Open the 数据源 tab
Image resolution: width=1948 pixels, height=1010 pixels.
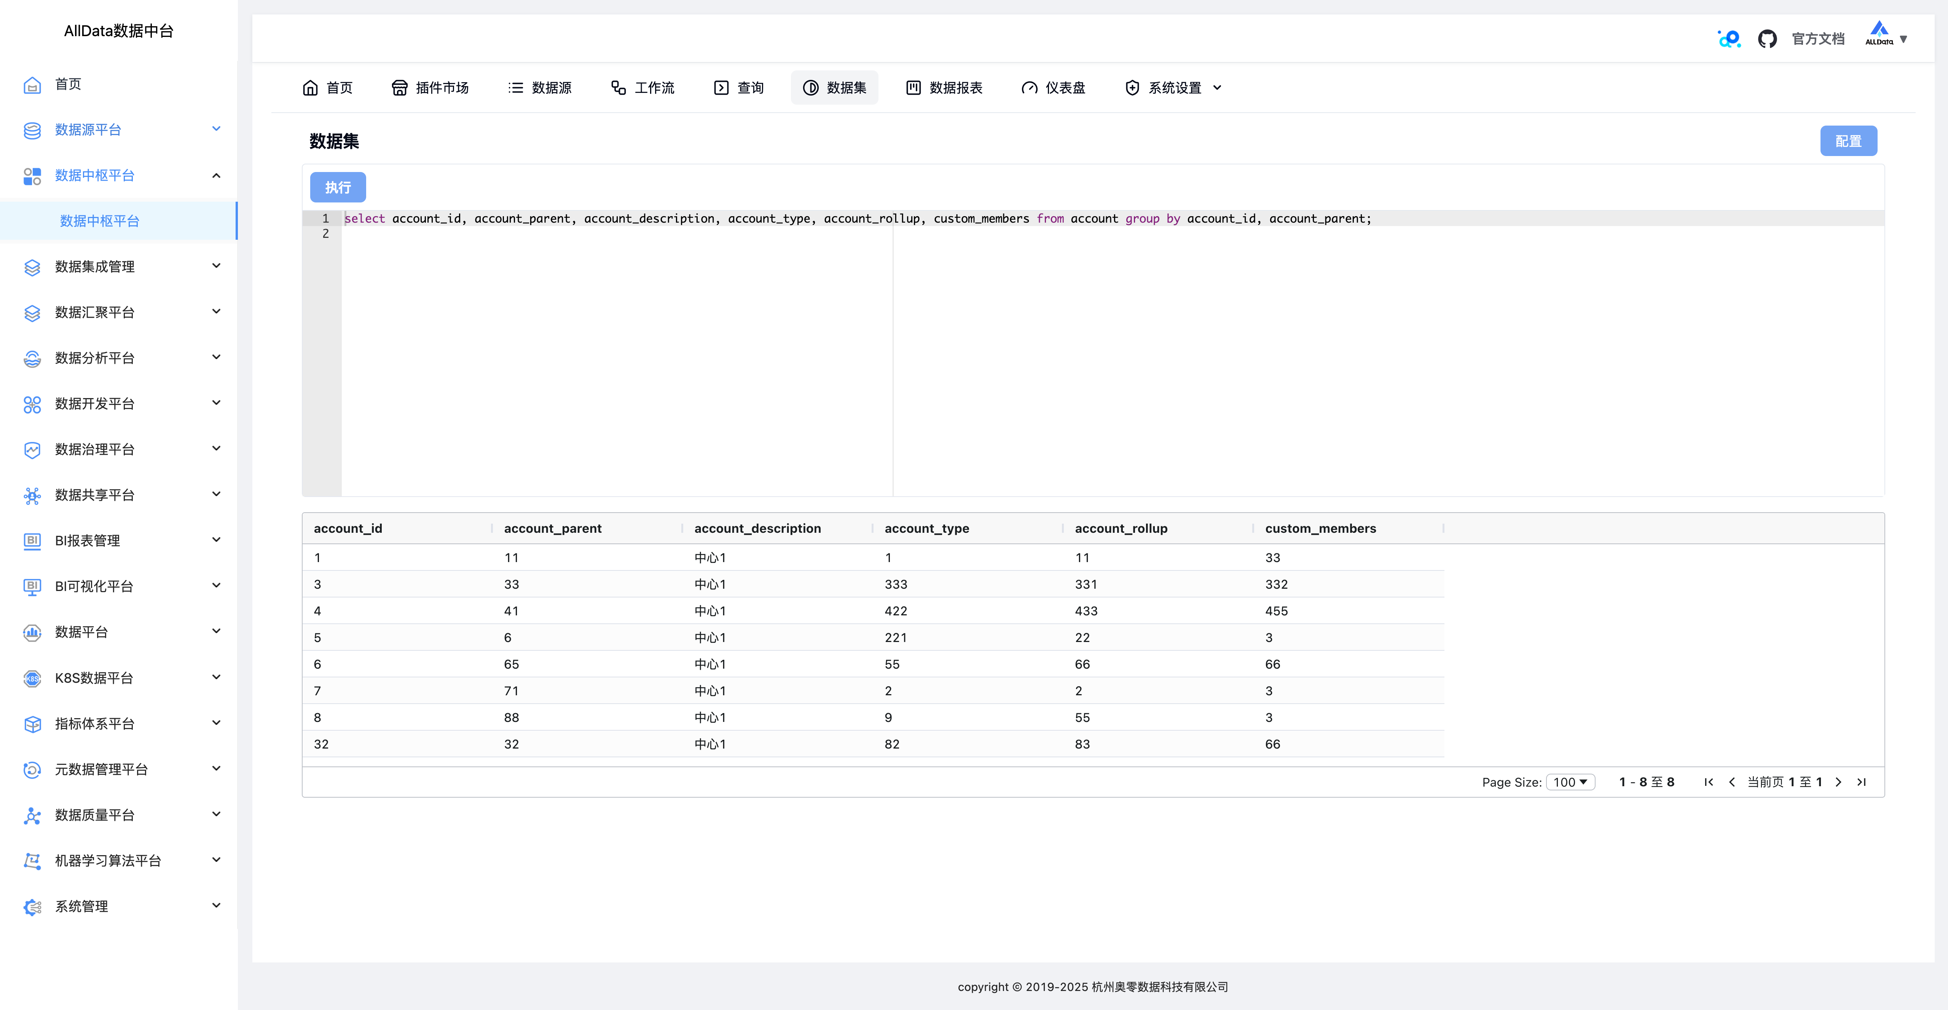[540, 88]
